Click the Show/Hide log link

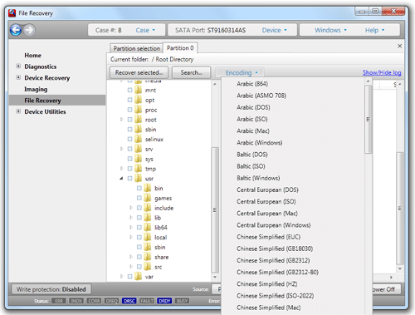pyautogui.click(x=382, y=72)
